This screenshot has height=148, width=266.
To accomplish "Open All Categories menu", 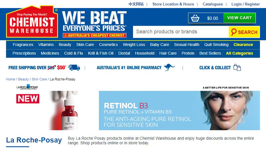I will [x=239, y=53].
